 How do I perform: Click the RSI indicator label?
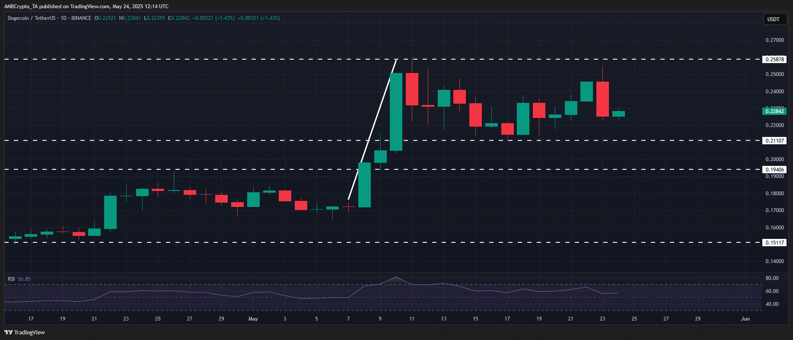tap(11, 279)
